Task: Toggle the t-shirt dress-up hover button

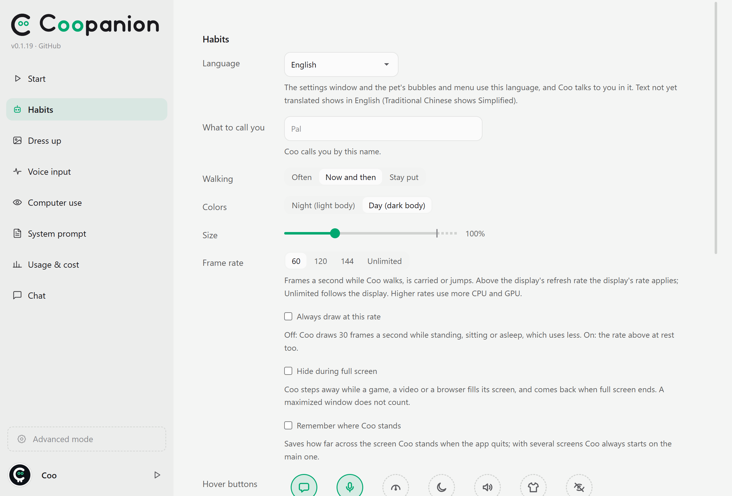Action: pos(533,487)
